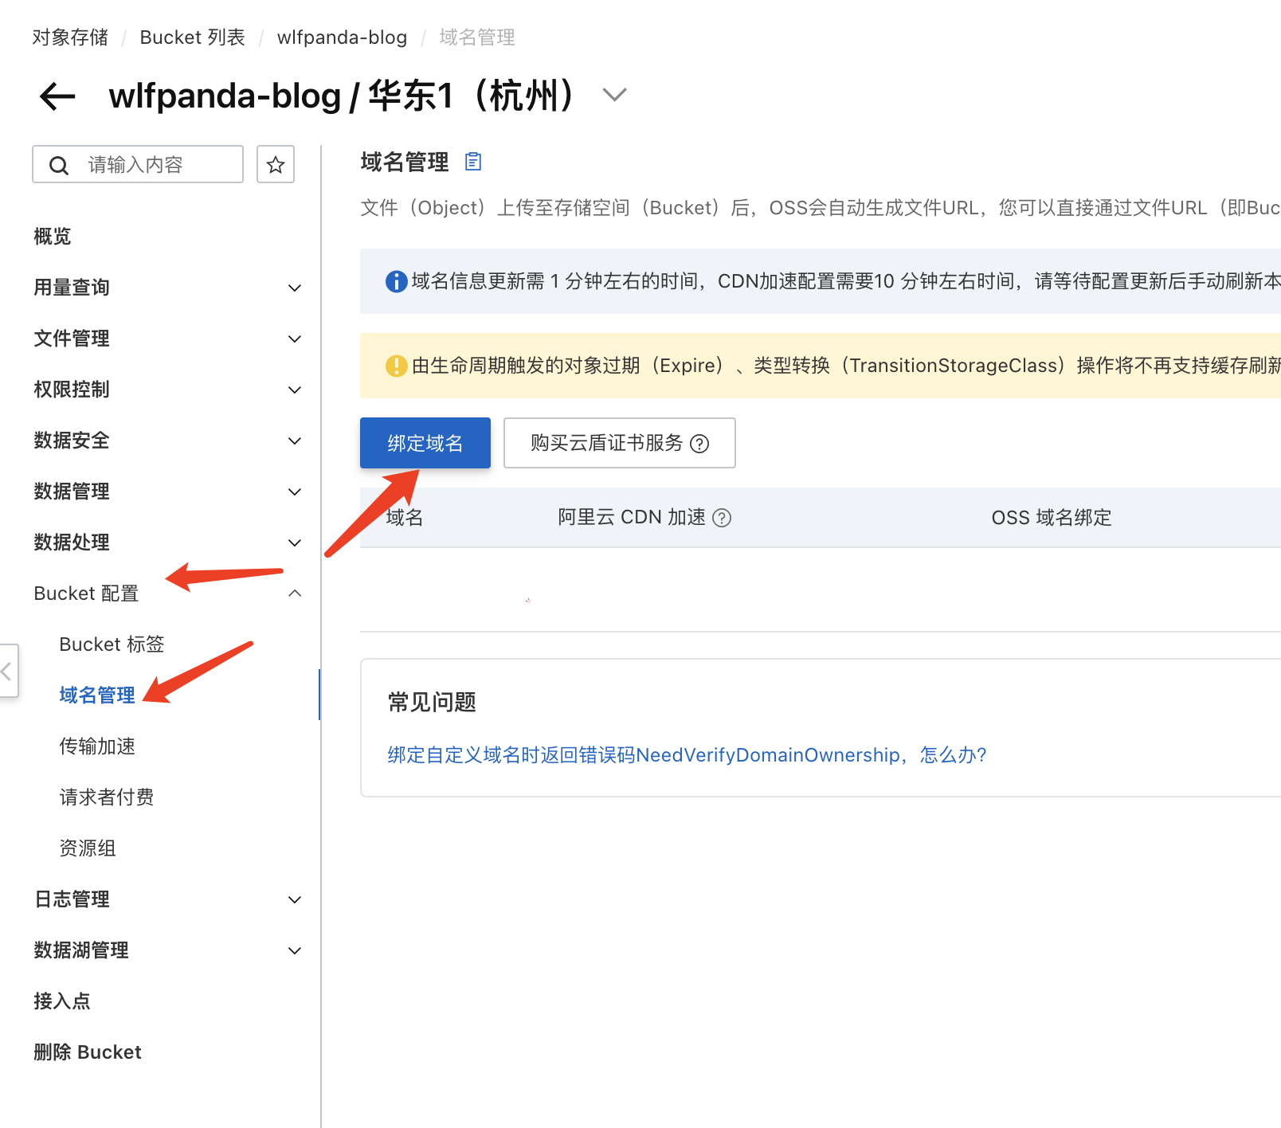This screenshot has height=1128, width=1281.
Task: Click help icon next to 阿里云 CDN 加速
Action: pyautogui.click(x=722, y=518)
